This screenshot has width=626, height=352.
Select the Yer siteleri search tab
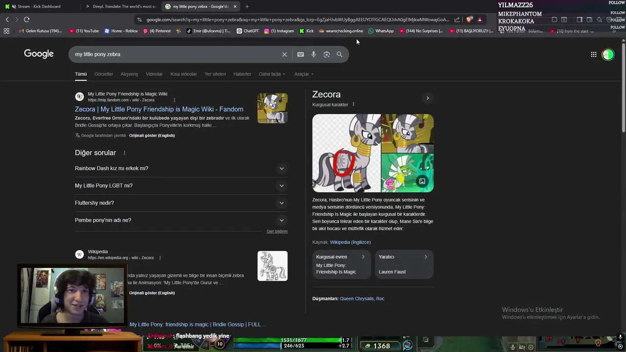pyautogui.click(x=215, y=74)
